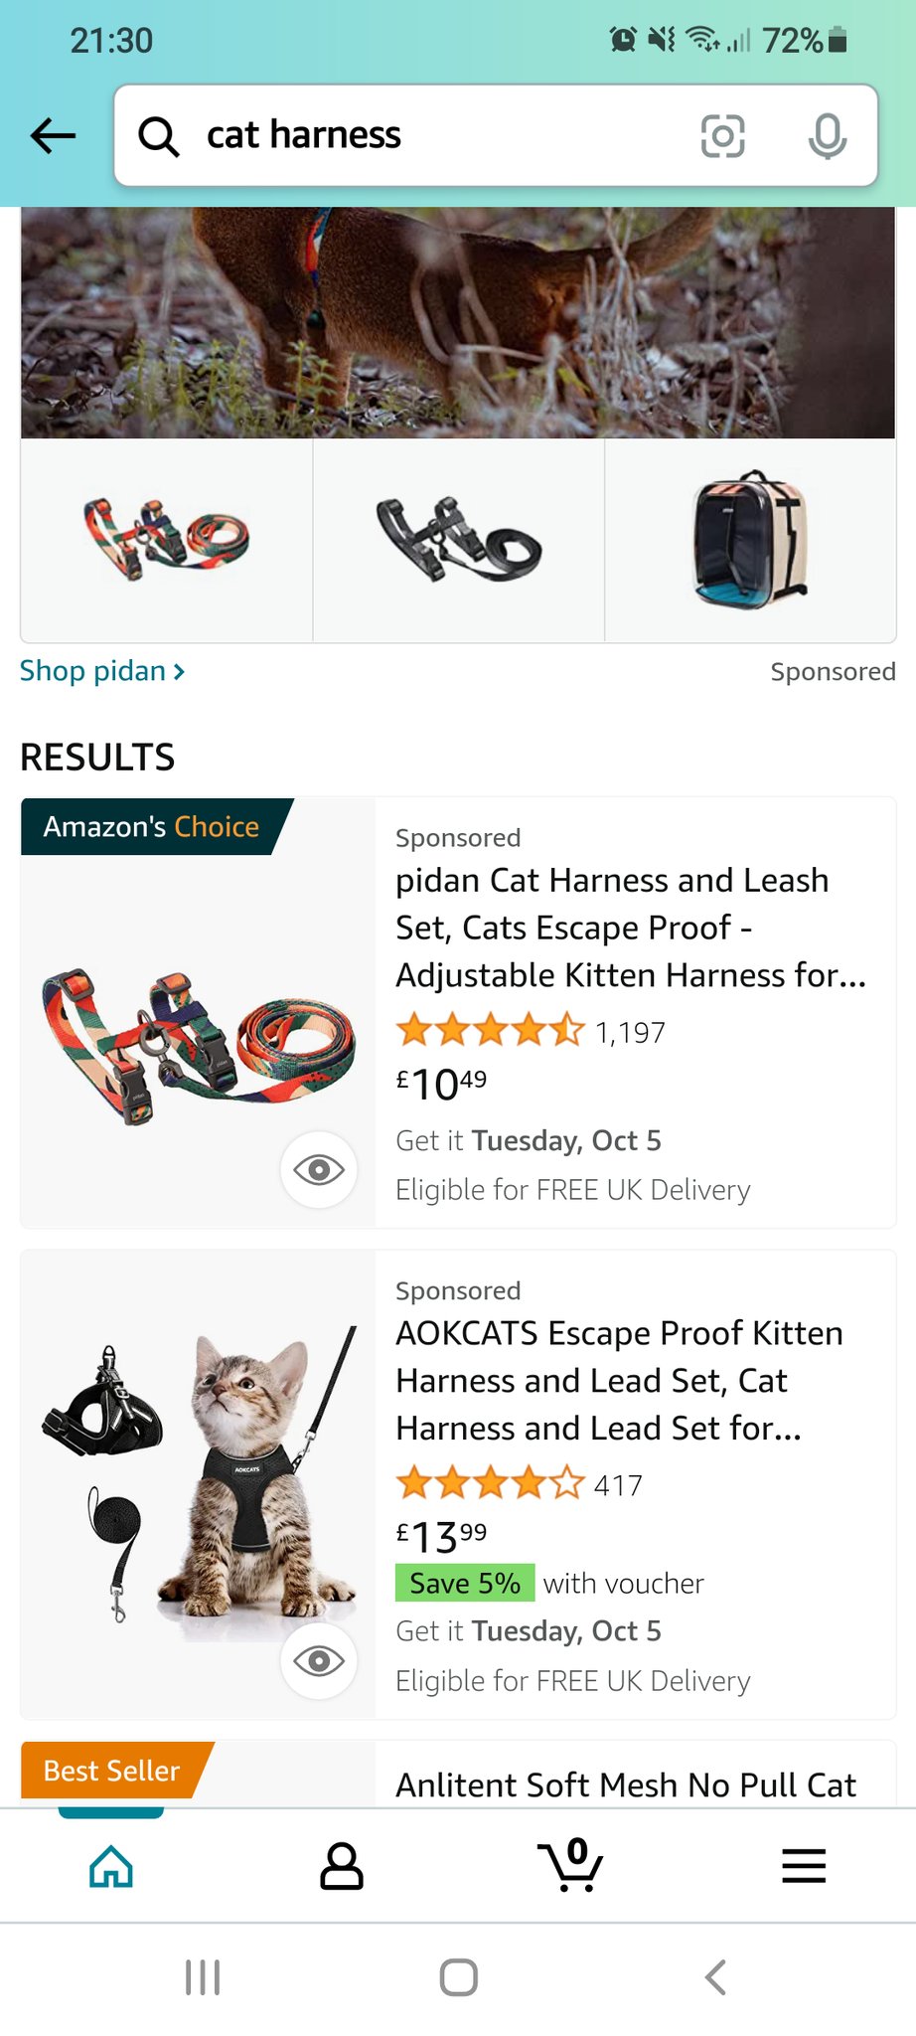Open the pidan 1,197 star ratings

[531, 1032]
